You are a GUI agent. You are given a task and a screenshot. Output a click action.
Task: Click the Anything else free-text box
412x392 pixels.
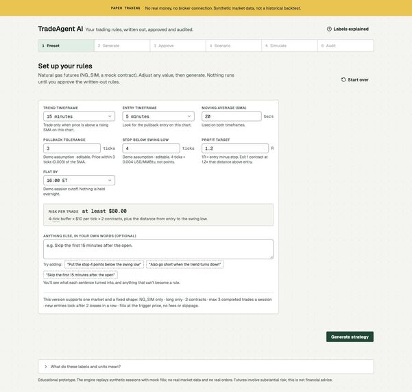[158, 249]
